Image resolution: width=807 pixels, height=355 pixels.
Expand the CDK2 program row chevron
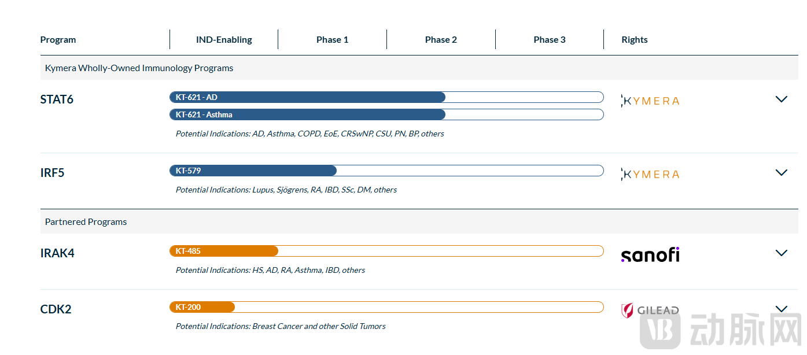pyautogui.click(x=781, y=309)
